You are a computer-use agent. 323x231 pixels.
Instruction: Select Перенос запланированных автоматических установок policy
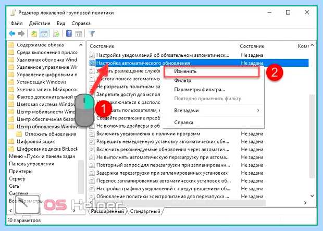point(164,180)
